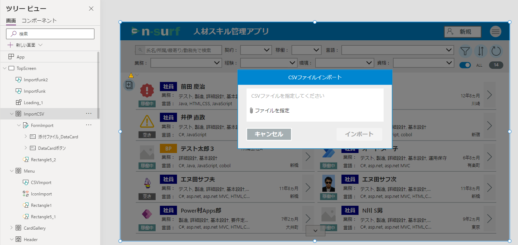Open details arrow for エヌ田サフ次 card
Image resolution: width=518 pixels, height=245 pixels.
pos(489,187)
